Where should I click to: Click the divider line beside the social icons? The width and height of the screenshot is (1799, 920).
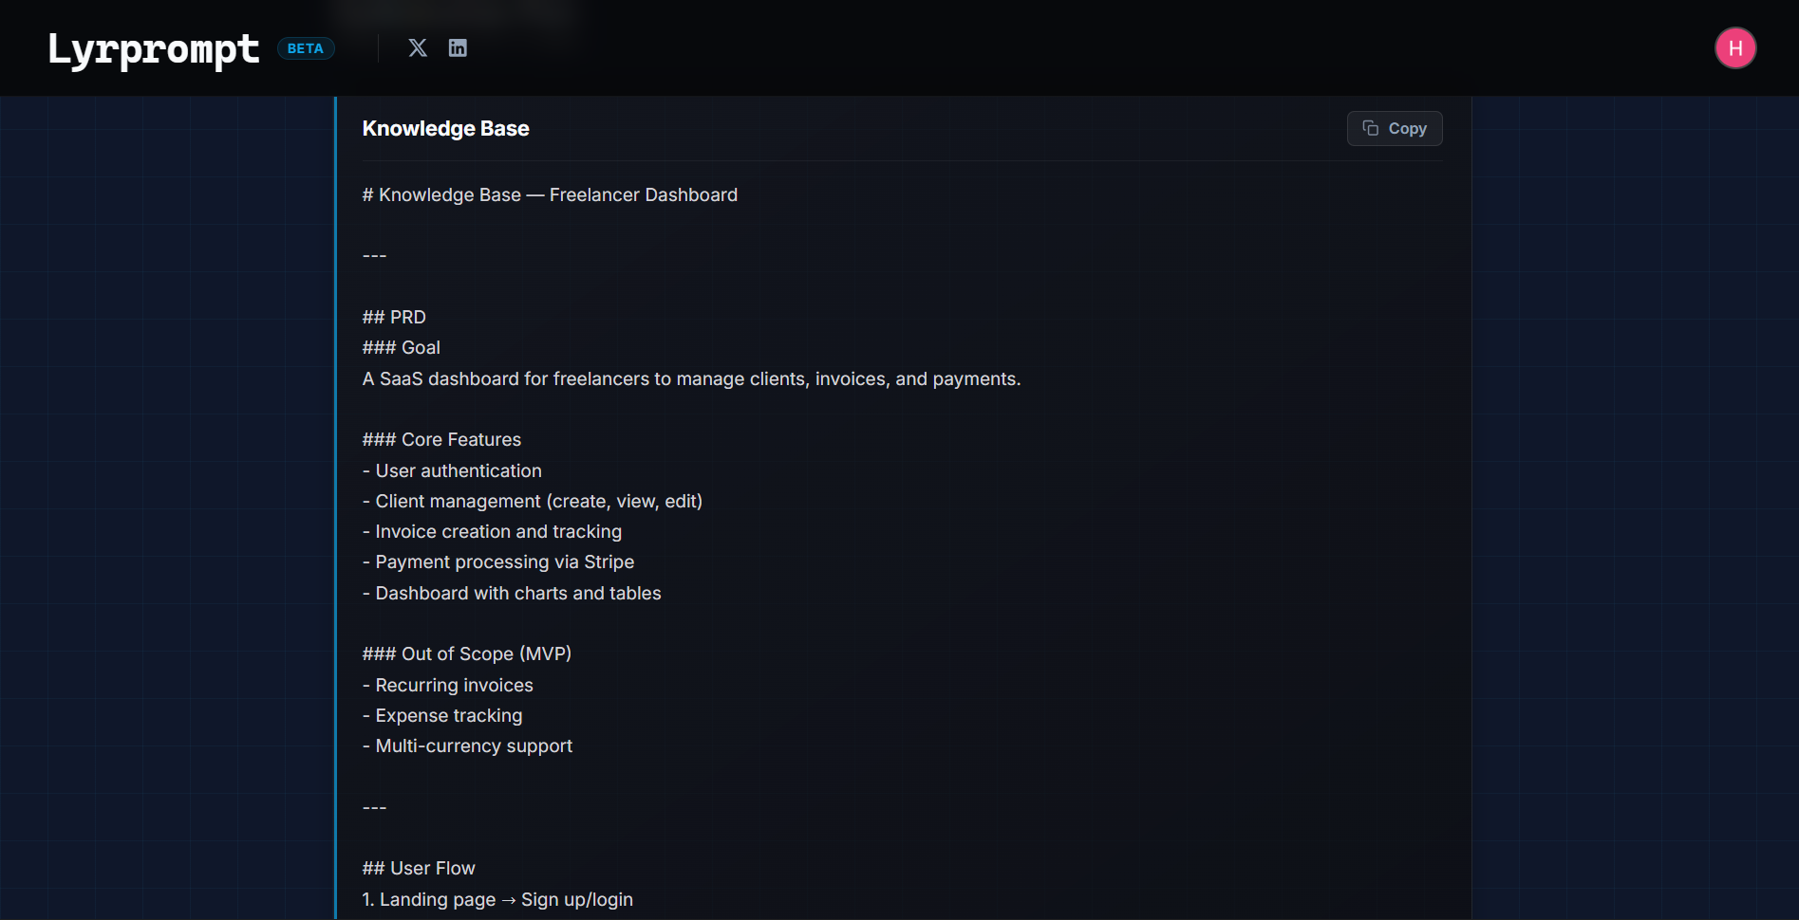tap(377, 47)
